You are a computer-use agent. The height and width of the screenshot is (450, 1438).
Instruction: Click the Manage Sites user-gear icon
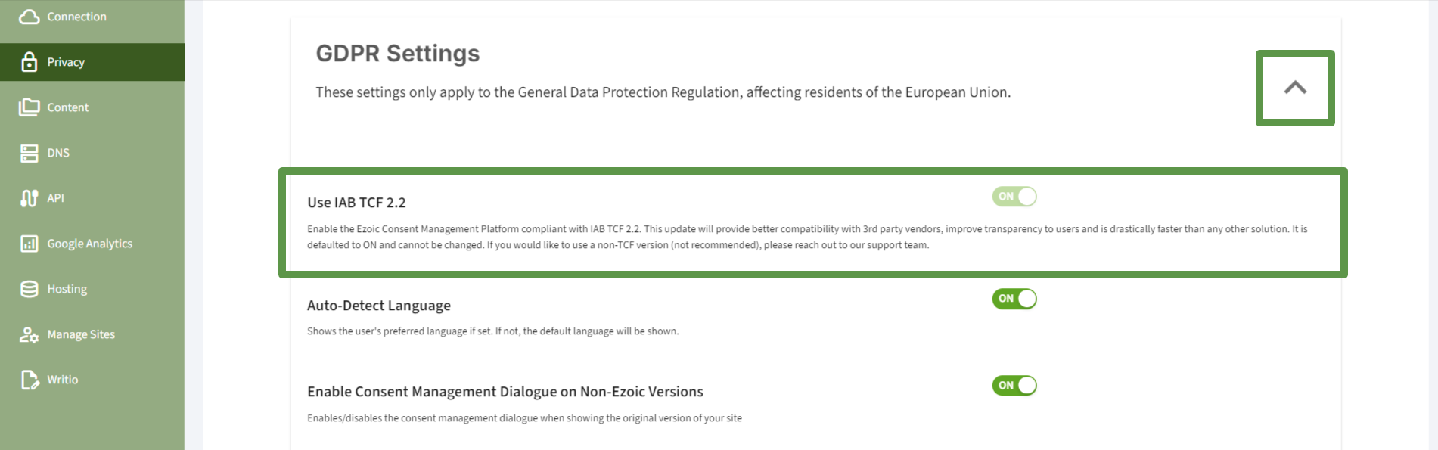point(29,334)
